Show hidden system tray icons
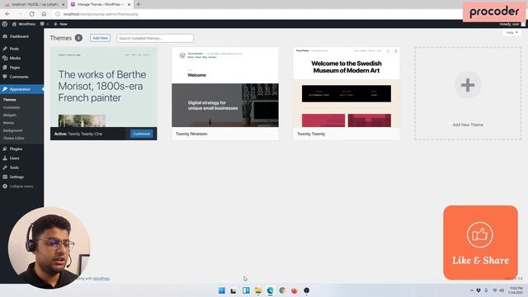Viewport: 528px width, 297px height. 471,290
